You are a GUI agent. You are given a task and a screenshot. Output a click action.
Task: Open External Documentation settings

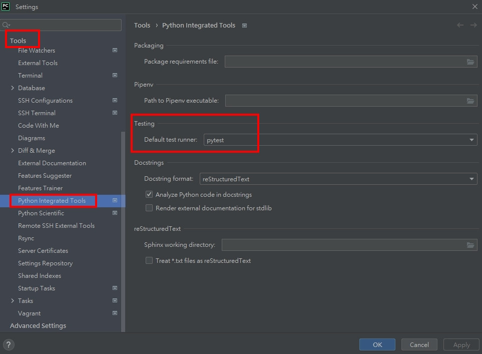(x=52, y=163)
